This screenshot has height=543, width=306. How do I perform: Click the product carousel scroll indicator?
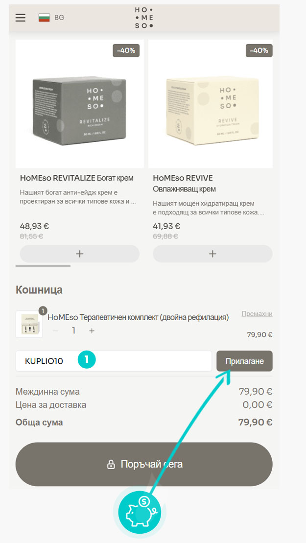[43, 266]
